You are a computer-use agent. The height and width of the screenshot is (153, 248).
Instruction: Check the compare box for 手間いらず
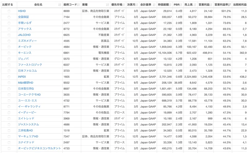click(x=9, y=23)
